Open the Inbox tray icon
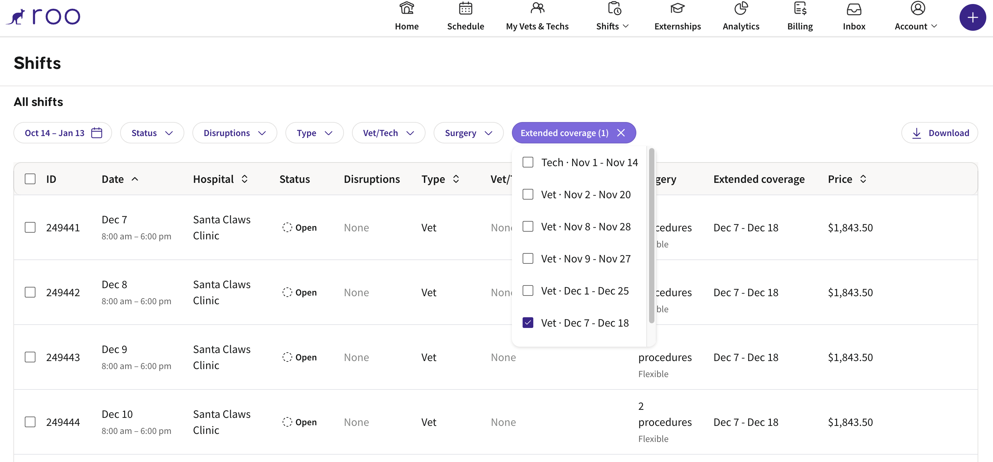 tap(854, 9)
